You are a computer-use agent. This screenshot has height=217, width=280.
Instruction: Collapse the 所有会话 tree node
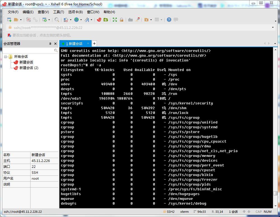(x=5, y=57)
